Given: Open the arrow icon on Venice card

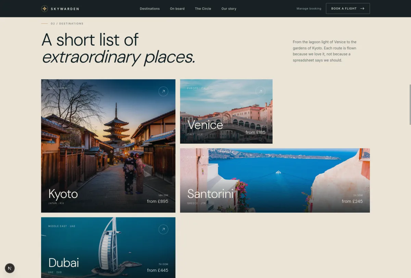Looking at the screenshot, I should coord(260,91).
